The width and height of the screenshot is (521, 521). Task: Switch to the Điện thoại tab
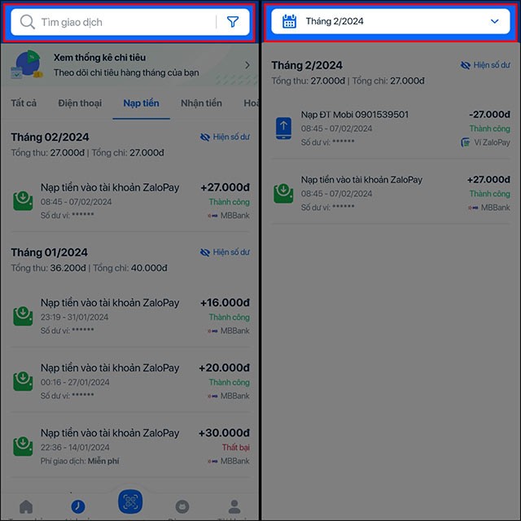[x=80, y=103]
